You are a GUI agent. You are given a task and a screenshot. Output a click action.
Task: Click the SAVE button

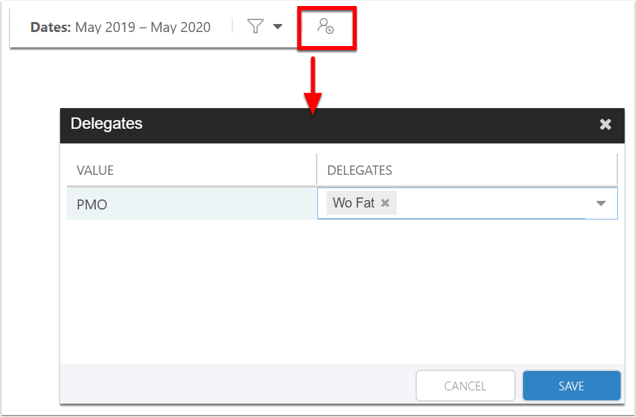pyautogui.click(x=571, y=386)
